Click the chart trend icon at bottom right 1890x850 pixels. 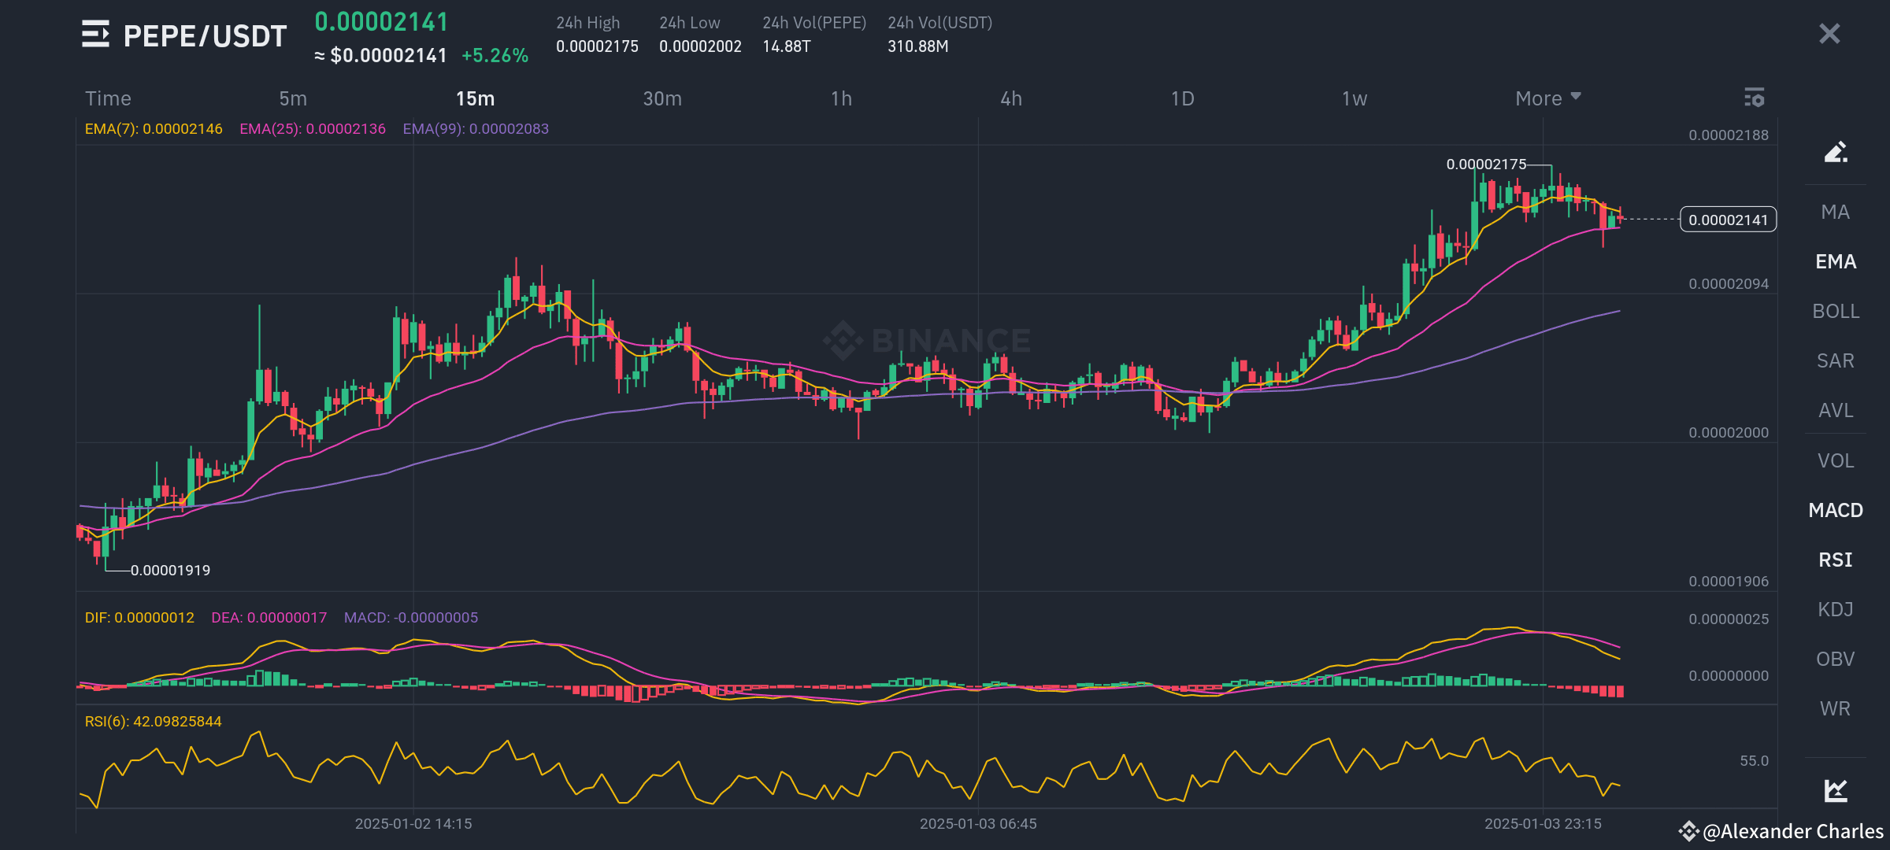pyautogui.click(x=1836, y=789)
